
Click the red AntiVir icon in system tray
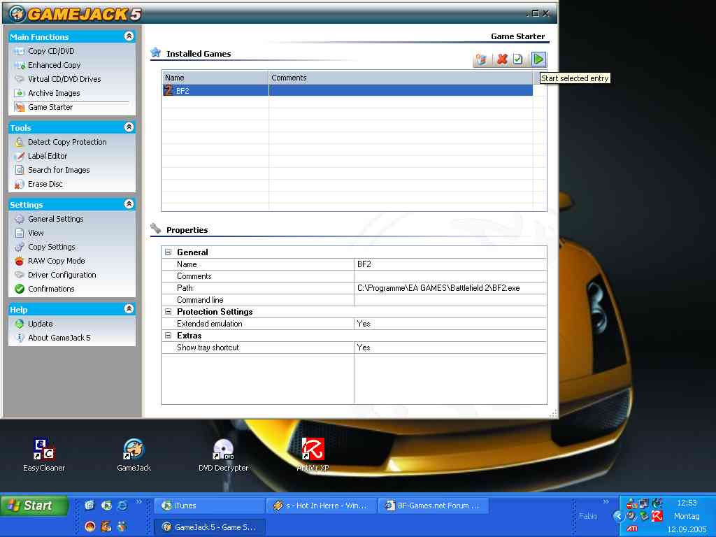(657, 516)
